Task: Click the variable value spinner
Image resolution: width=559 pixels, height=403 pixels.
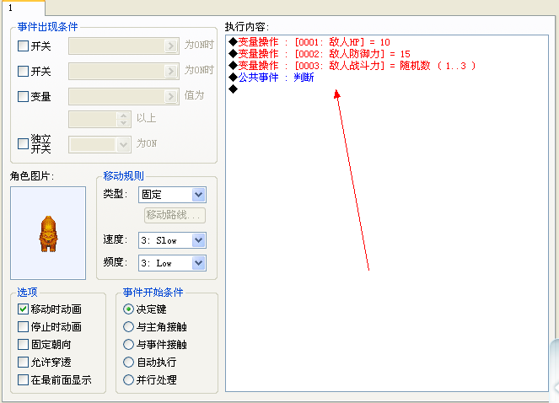Action: pyautogui.click(x=123, y=120)
